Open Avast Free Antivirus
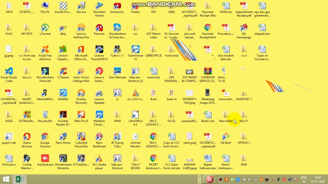The width and height of the screenshot is (328, 184). [45, 53]
